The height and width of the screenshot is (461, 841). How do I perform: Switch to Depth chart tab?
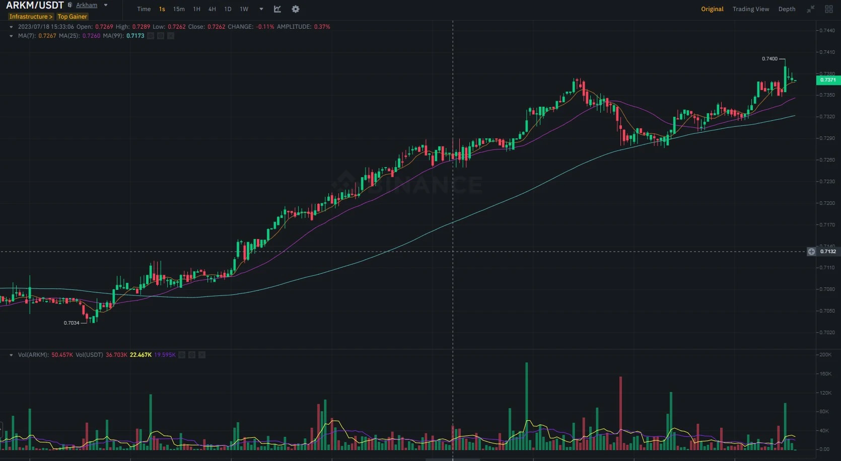point(787,9)
